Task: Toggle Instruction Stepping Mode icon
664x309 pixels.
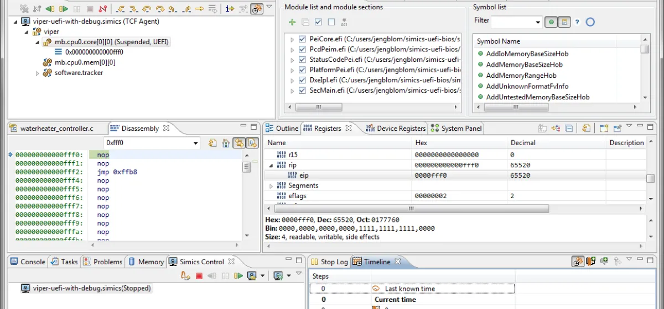Action: 230,9
